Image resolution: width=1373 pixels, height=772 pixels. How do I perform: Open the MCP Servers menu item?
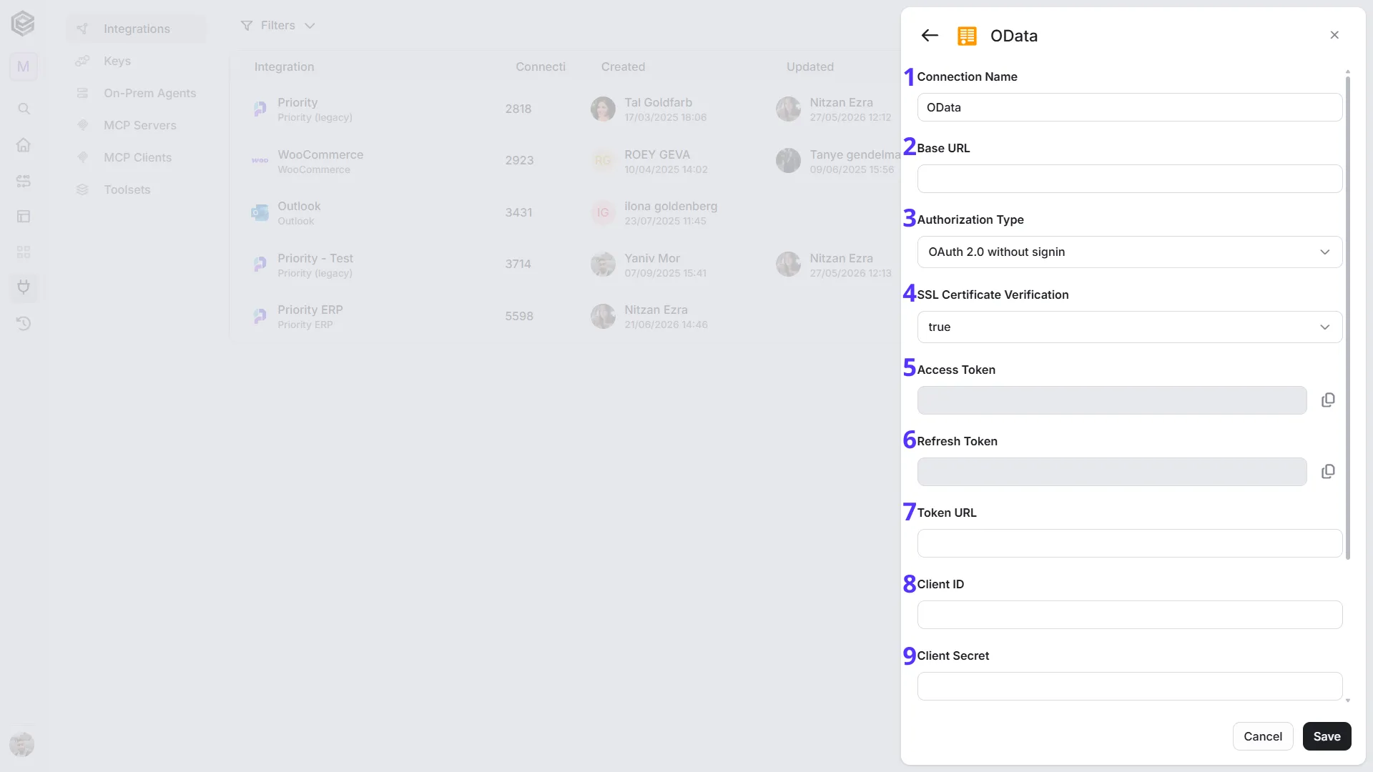point(139,125)
